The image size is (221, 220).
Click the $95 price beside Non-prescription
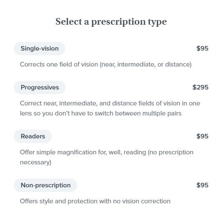pyautogui.click(x=202, y=185)
